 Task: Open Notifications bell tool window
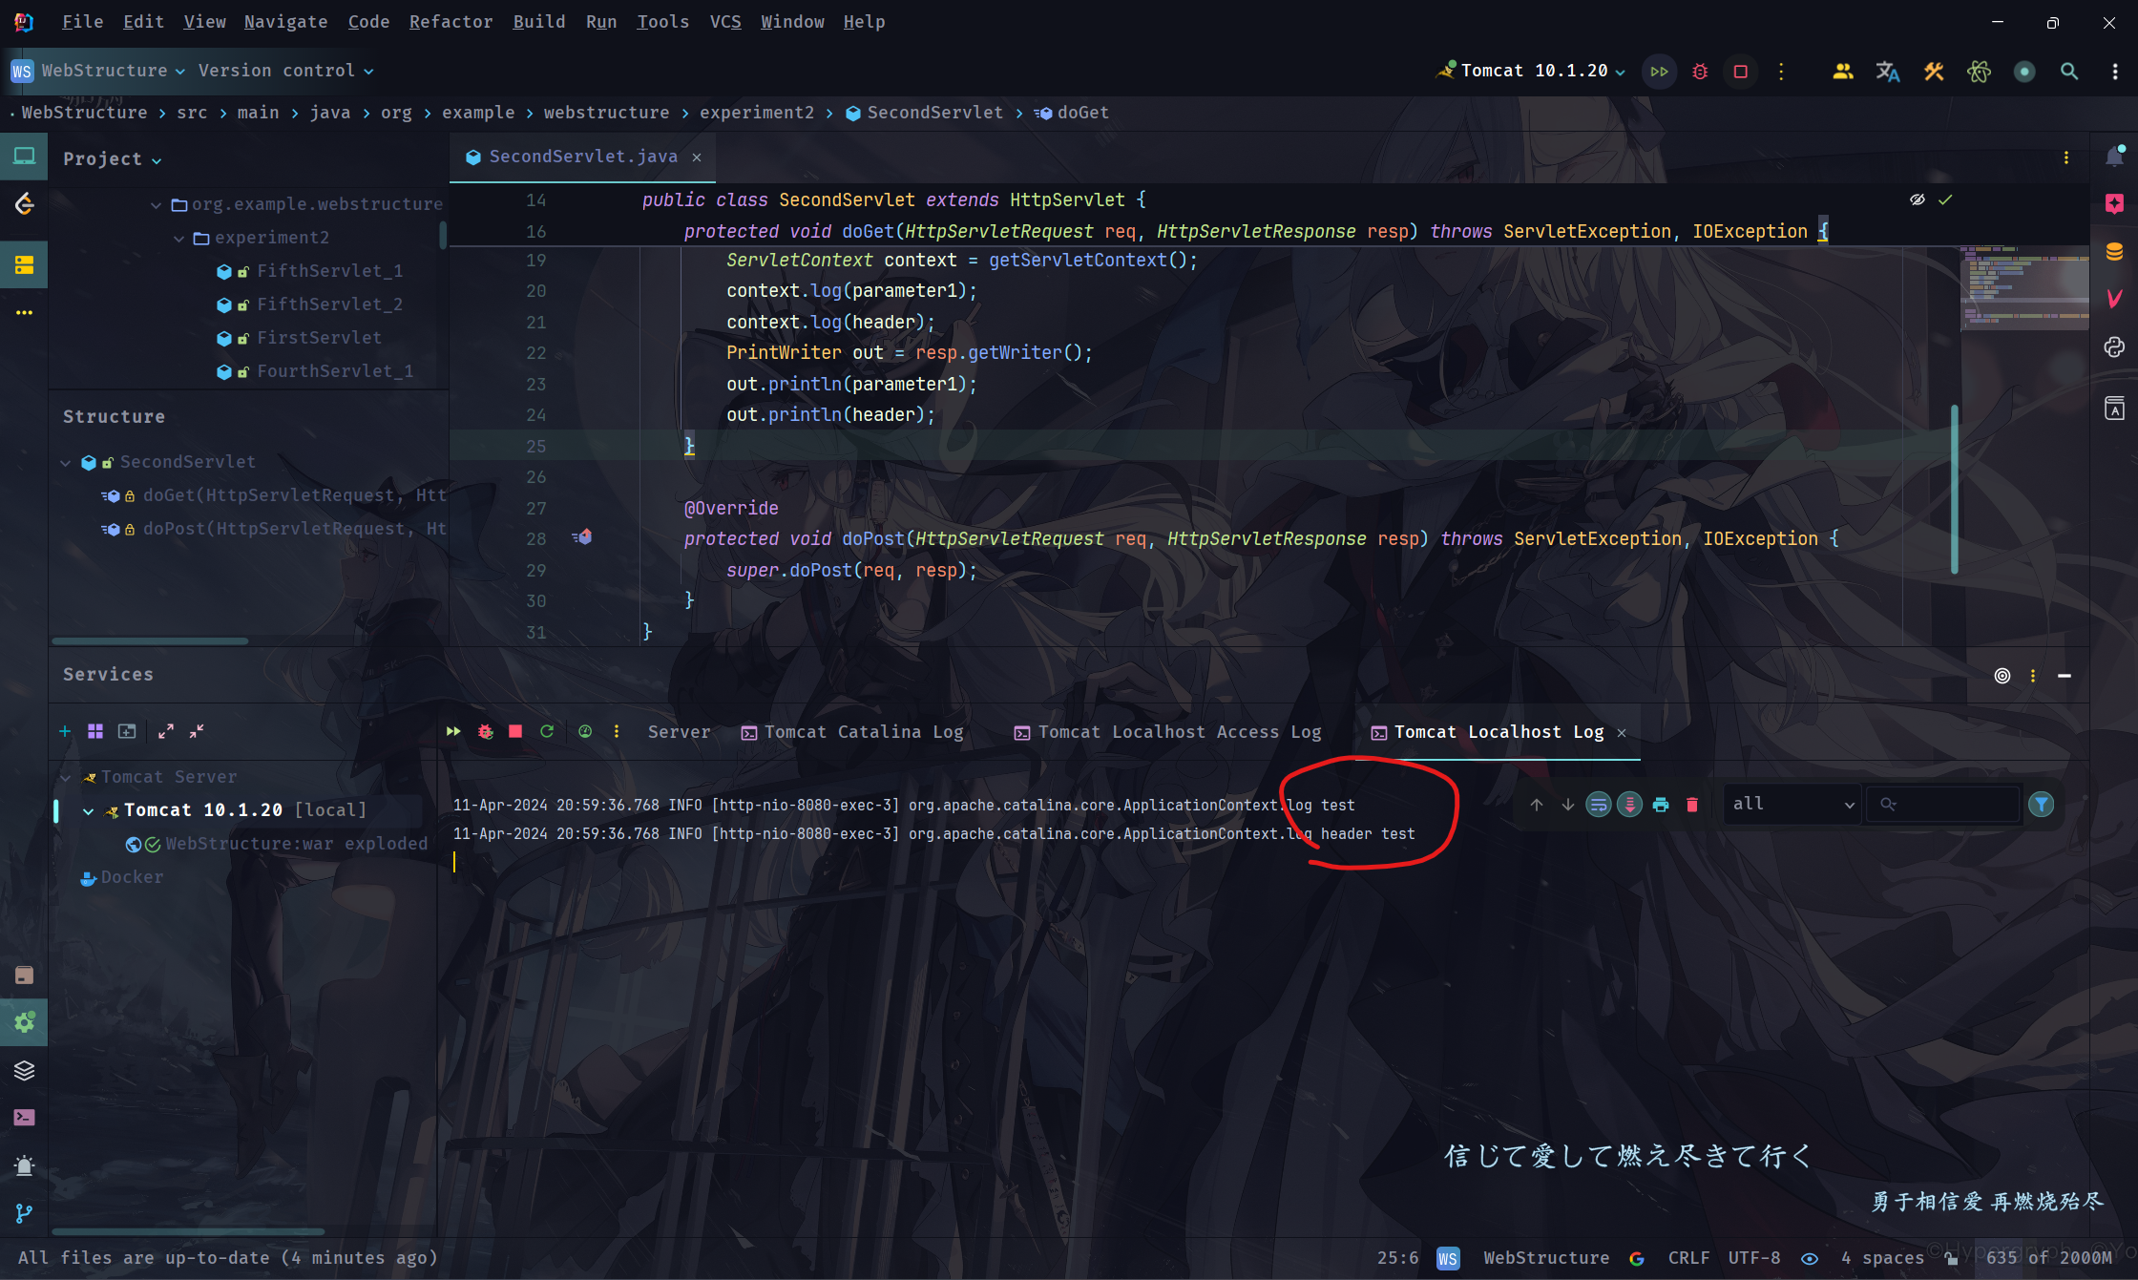click(2114, 157)
